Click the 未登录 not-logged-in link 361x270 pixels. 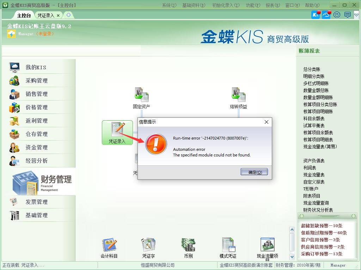(x=45, y=34)
